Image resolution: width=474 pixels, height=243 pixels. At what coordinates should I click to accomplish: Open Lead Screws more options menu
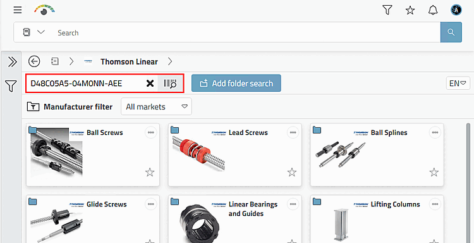point(293,132)
